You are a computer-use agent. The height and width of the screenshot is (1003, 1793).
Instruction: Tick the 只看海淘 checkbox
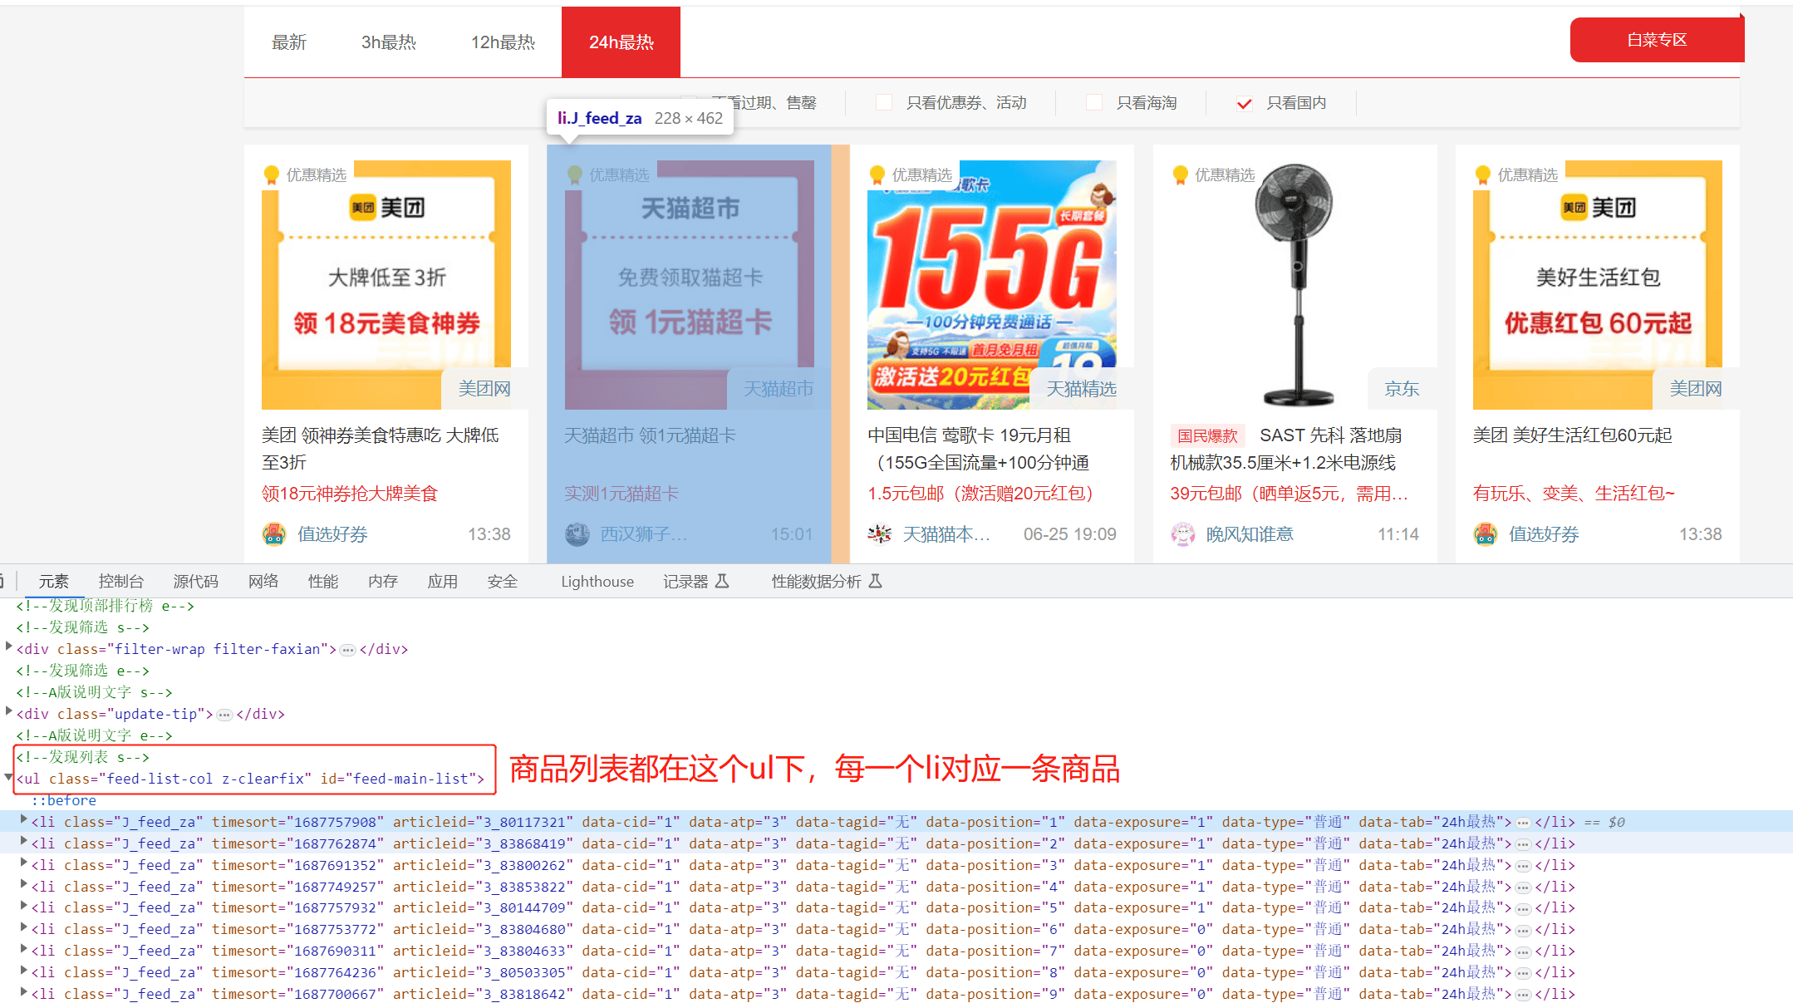click(x=1094, y=102)
